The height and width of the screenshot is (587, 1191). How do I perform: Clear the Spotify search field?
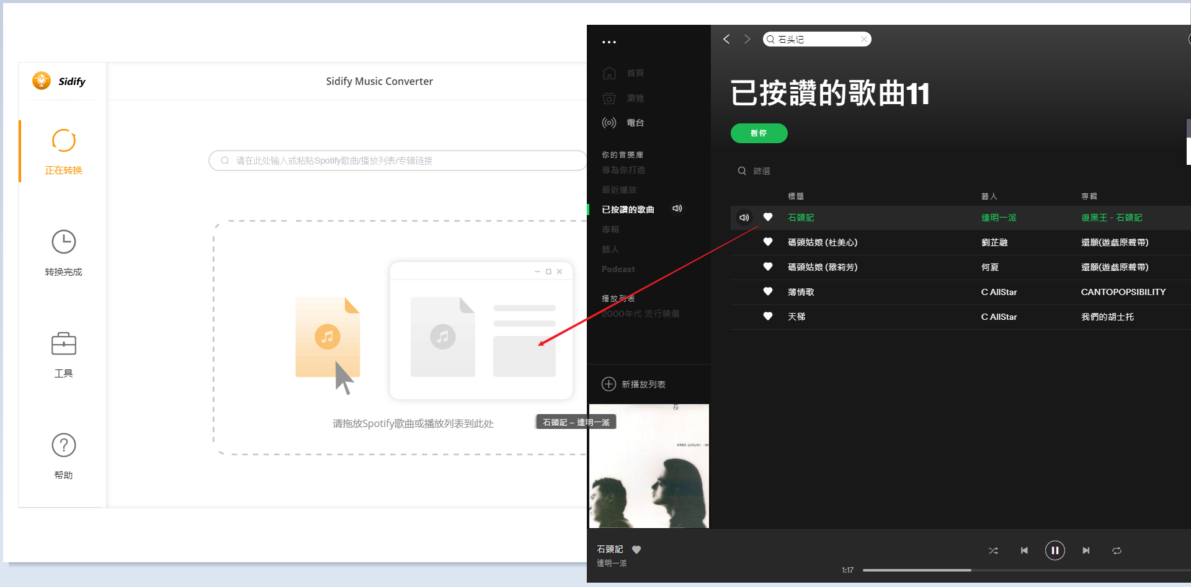(x=863, y=39)
